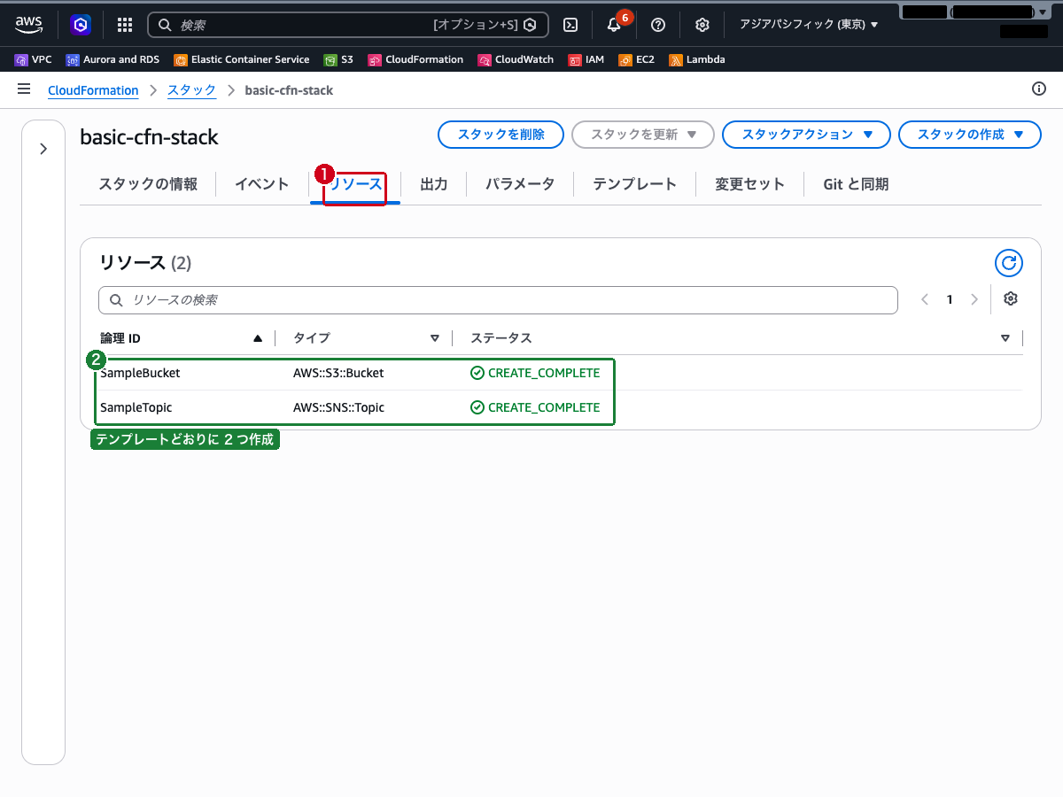Open the CloudShell terminal icon
This screenshot has height=797, width=1063.
(x=571, y=25)
